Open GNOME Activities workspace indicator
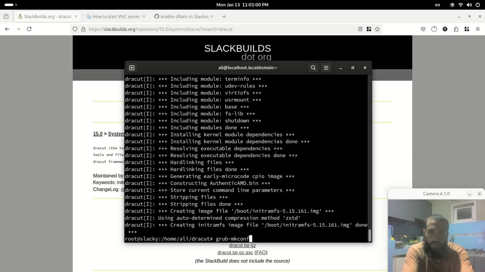The image size is (485, 272). (11, 5)
